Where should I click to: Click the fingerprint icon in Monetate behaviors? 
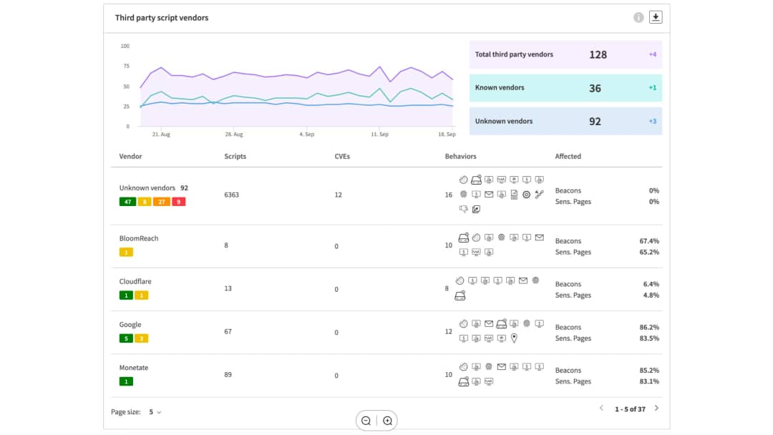point(489,367)
